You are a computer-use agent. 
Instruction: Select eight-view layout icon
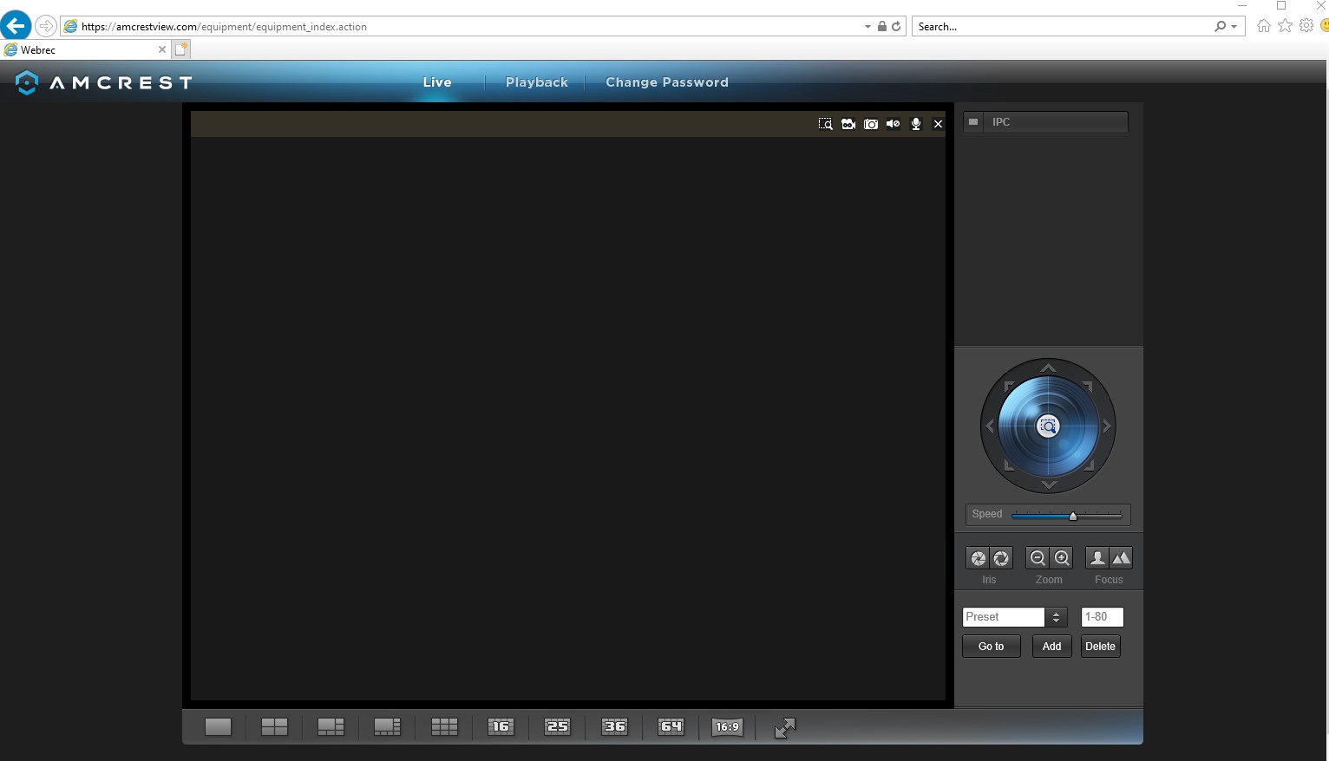[387, 726]
